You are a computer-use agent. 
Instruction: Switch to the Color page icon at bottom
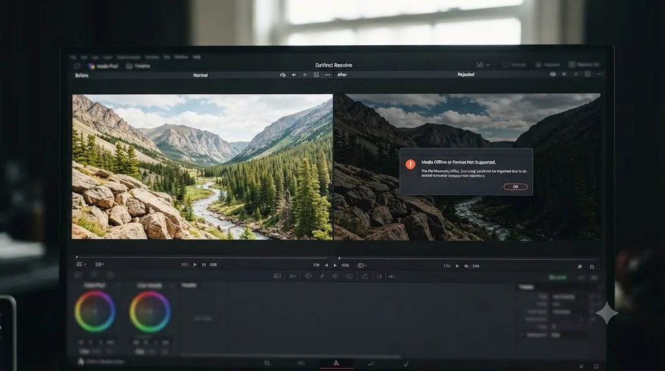point(336,363)
